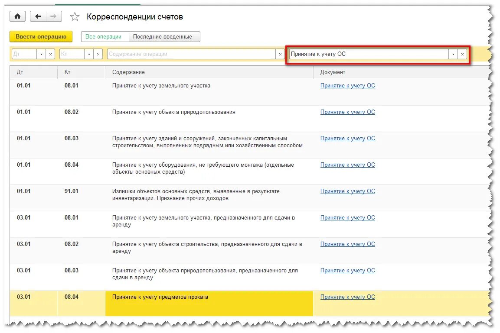Clear the Содержание операции field via × icon

(x=280, y=54)
